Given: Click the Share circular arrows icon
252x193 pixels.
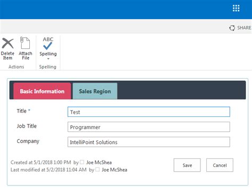Looking at the screenshot, I should click(232, 28).
